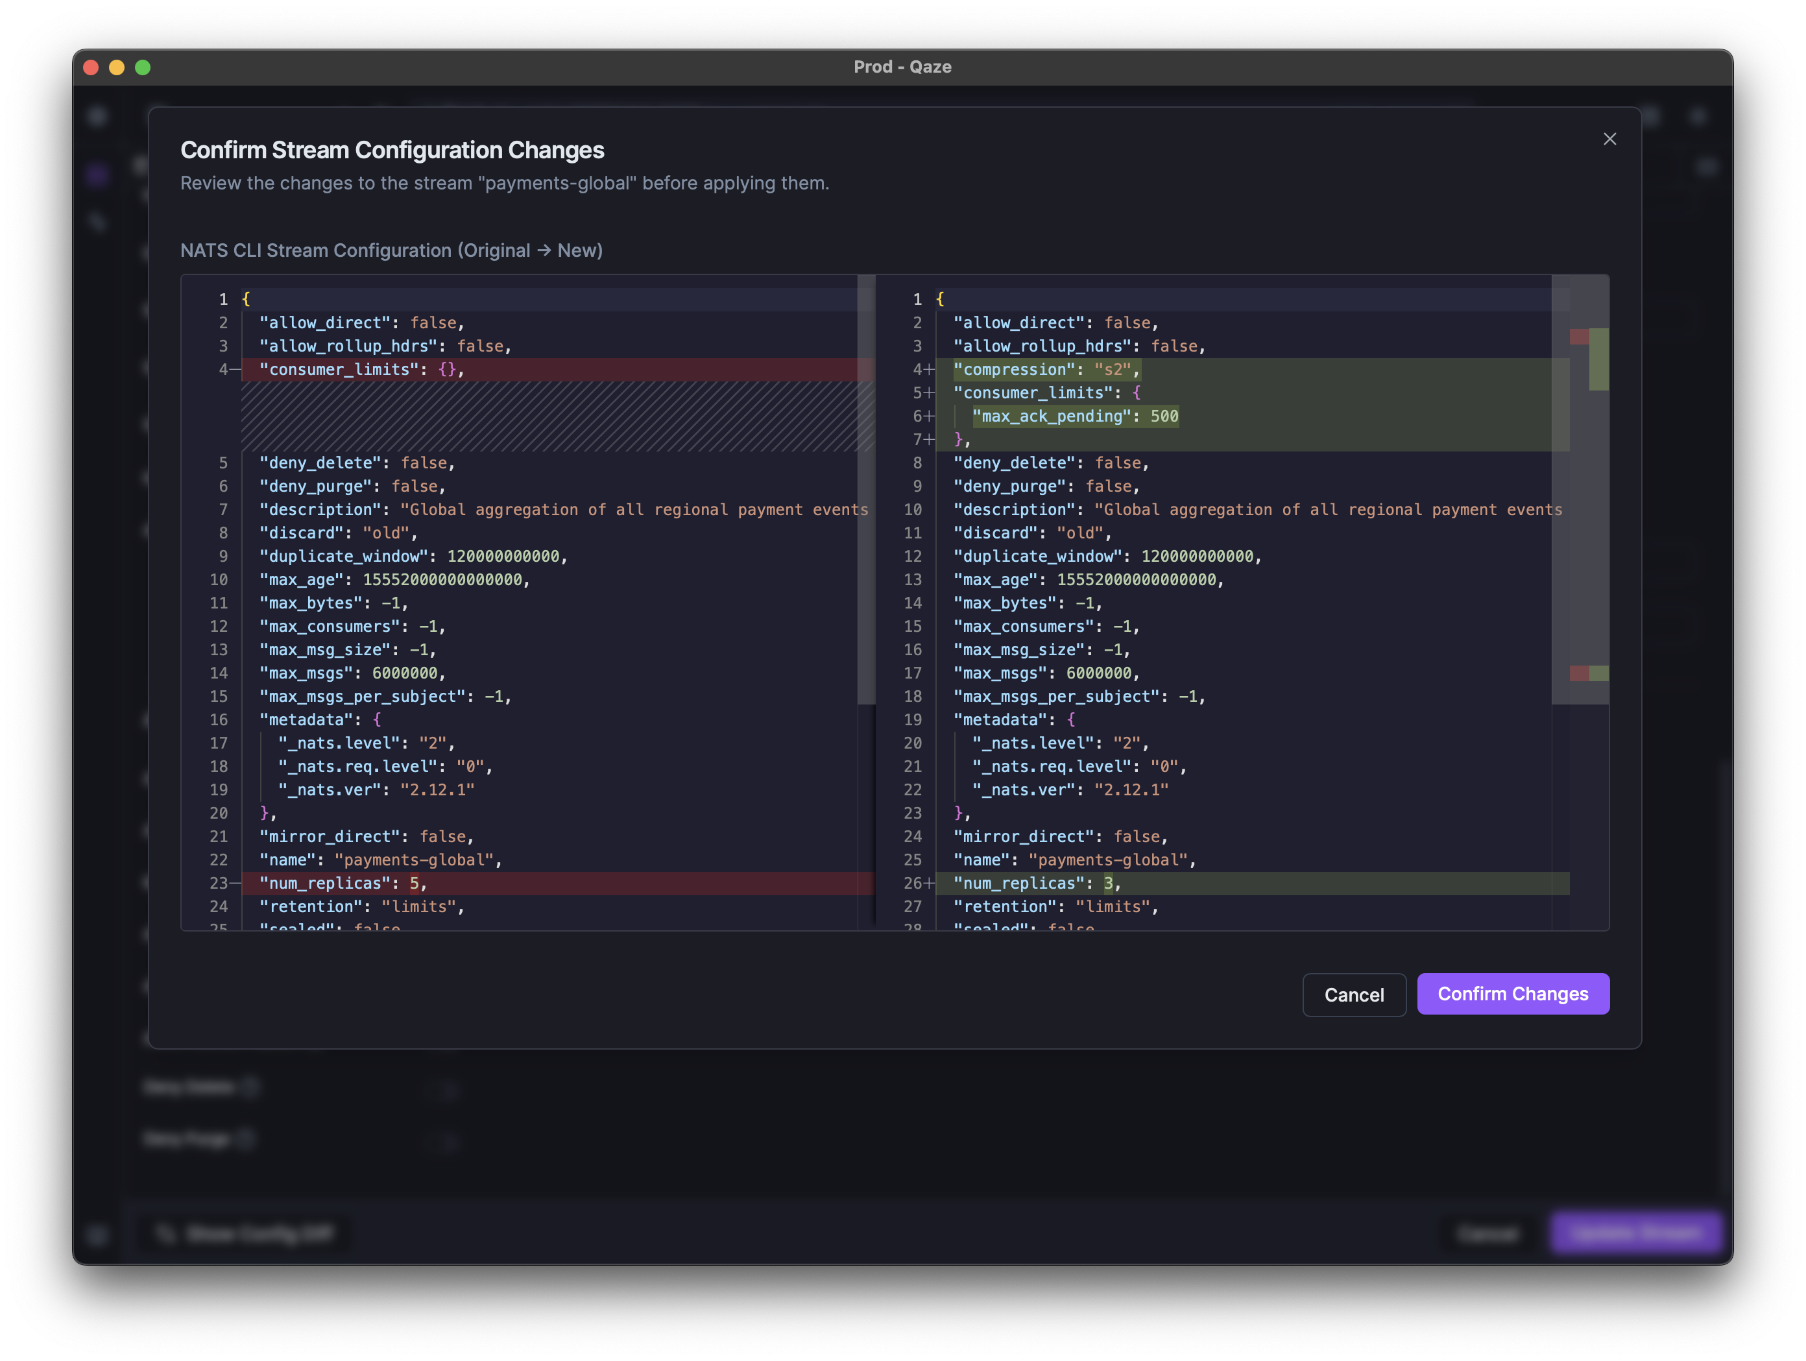This screenshot has height=1361, width=1806.
Task: Click the info icon beside Deny Purge
Action: (x=246, y=1140)
